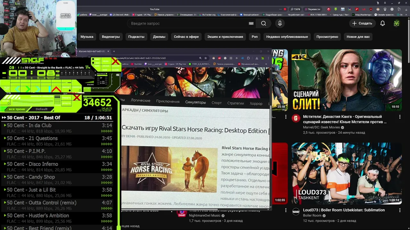Open the 'Стратегии' game category

click(235, 103)
